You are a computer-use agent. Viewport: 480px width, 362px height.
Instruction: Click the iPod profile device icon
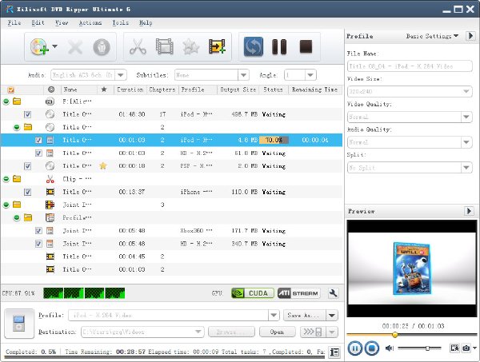coord(19,324)
